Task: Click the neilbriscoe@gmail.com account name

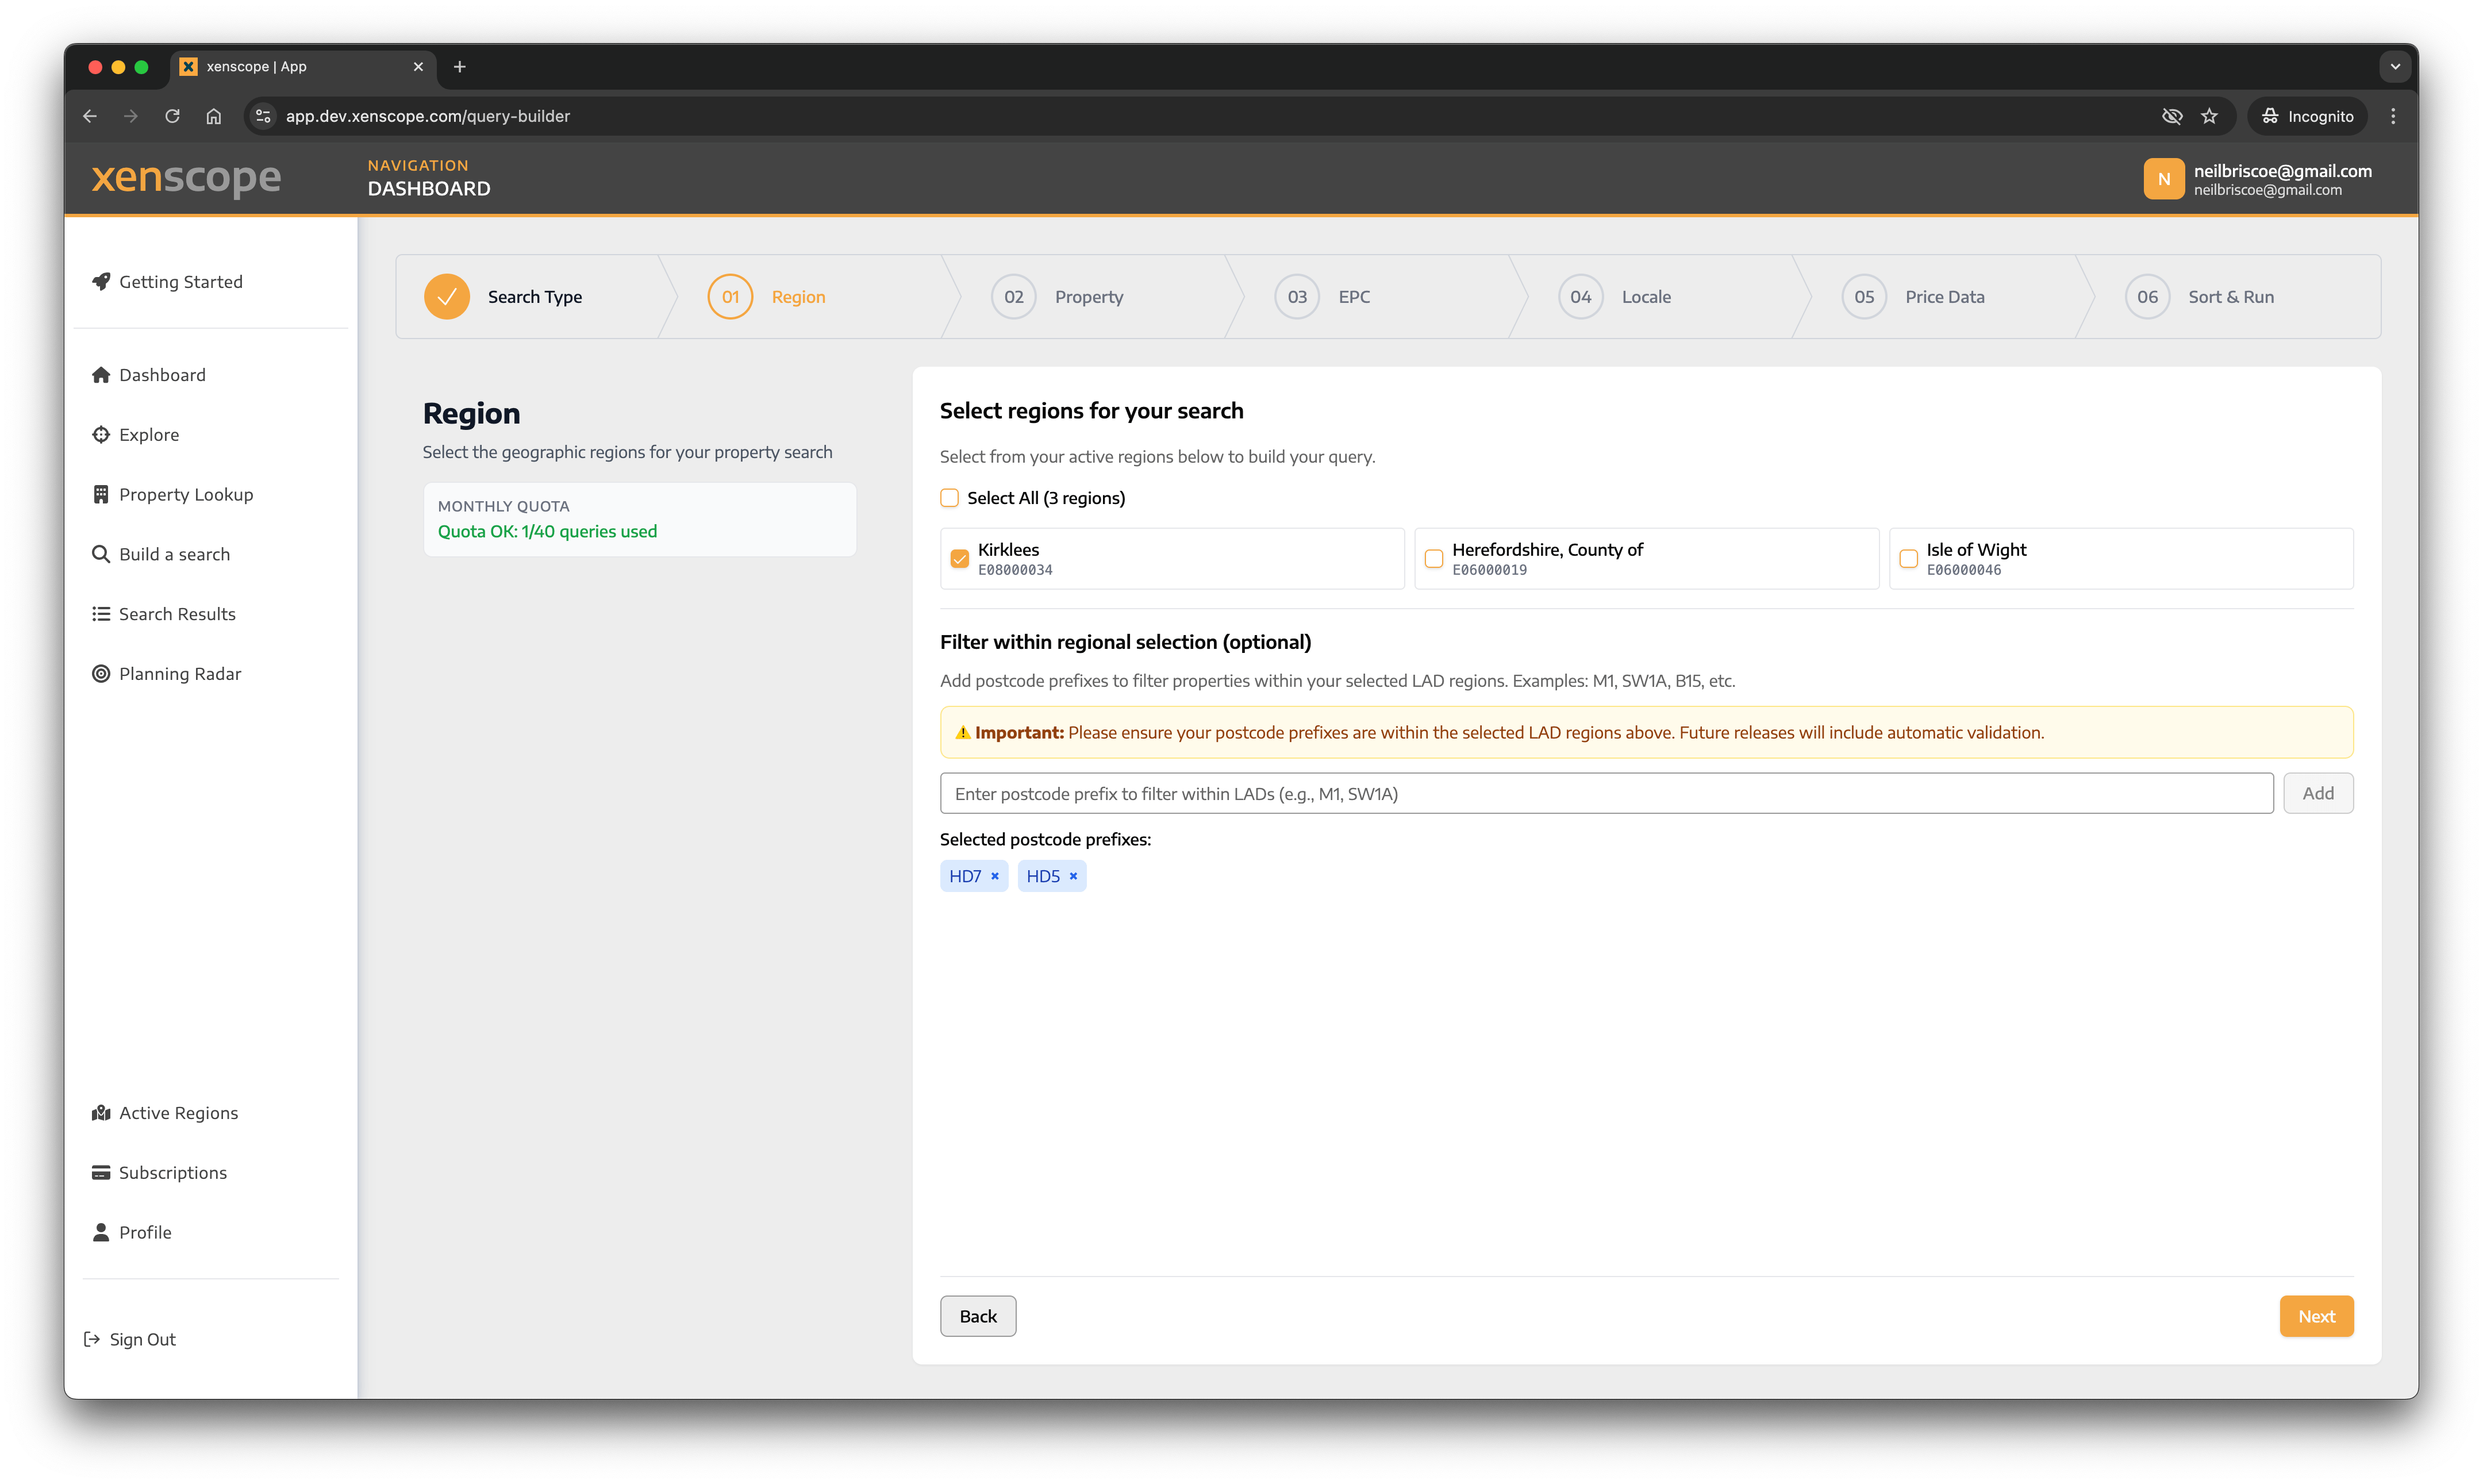Action: click(2283, 171)
